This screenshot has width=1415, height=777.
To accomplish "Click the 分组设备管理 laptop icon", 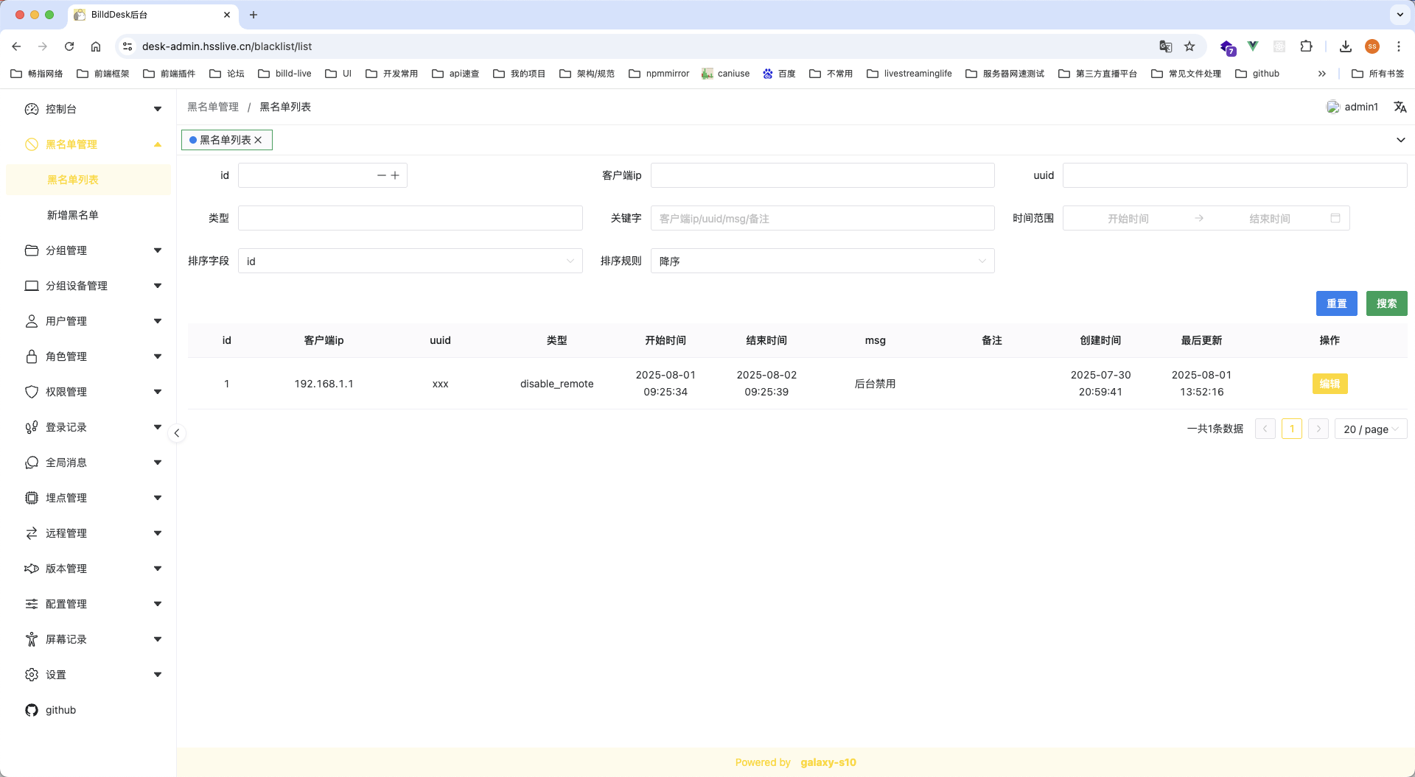I will [x=32, y=286].
